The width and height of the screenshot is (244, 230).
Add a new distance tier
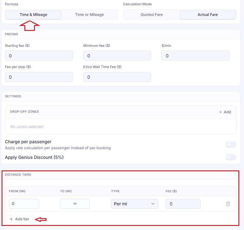[x=19, y=219]
